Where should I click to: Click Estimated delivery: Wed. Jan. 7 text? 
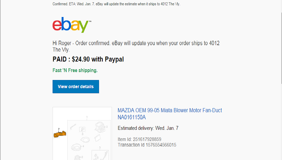click(148, 128)
